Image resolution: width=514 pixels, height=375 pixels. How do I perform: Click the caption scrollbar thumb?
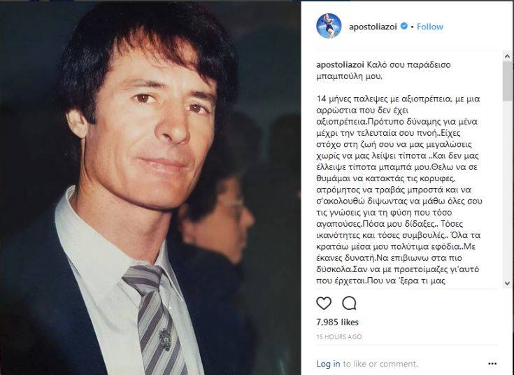click(508, 80)
